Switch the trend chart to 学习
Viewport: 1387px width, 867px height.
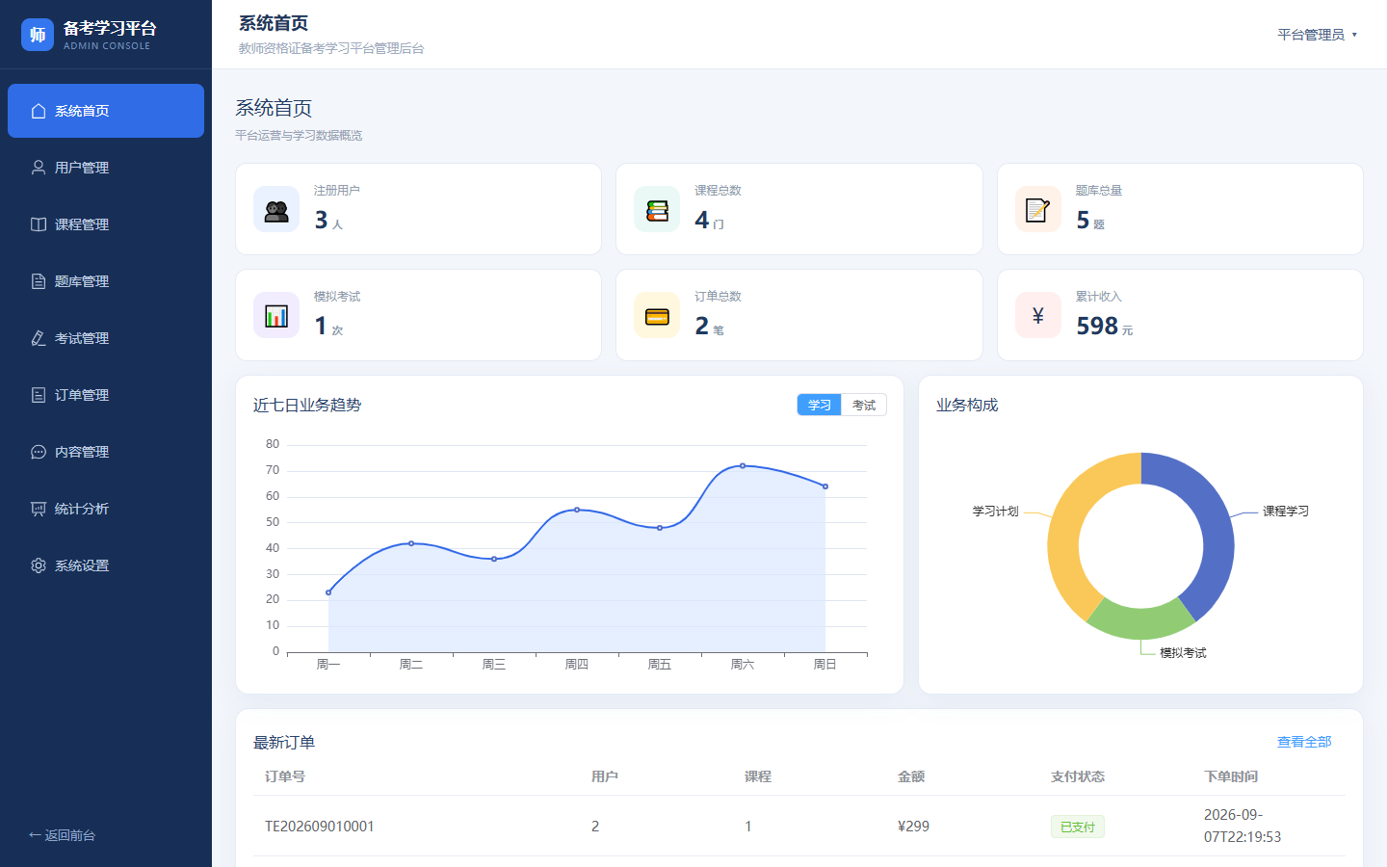(820, 406)
